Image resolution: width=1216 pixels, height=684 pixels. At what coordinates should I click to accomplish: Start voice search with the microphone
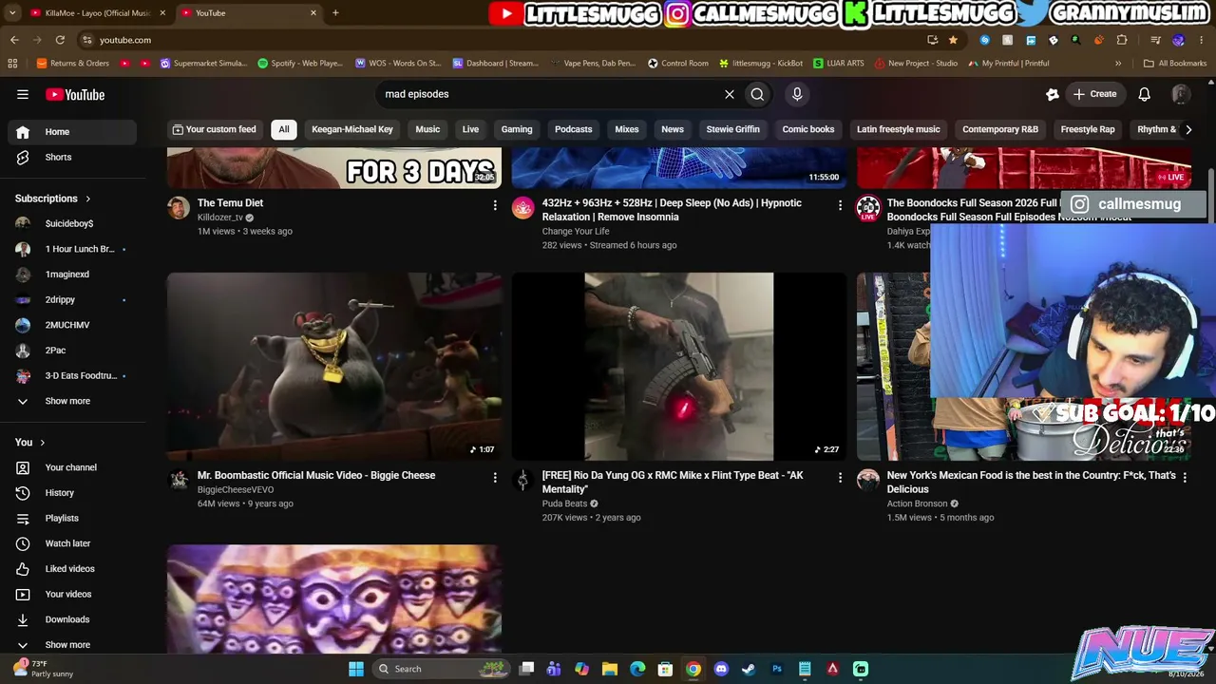797,94
